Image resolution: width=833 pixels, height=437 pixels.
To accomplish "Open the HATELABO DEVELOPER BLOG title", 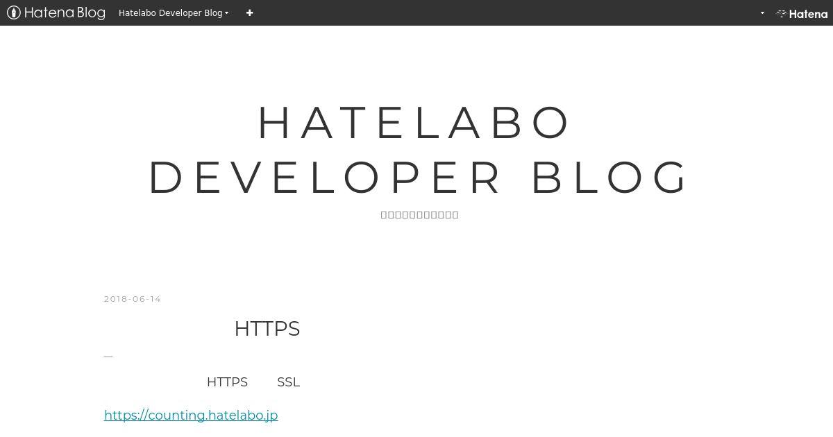I will pyautogui.click(x=419, y=149).
